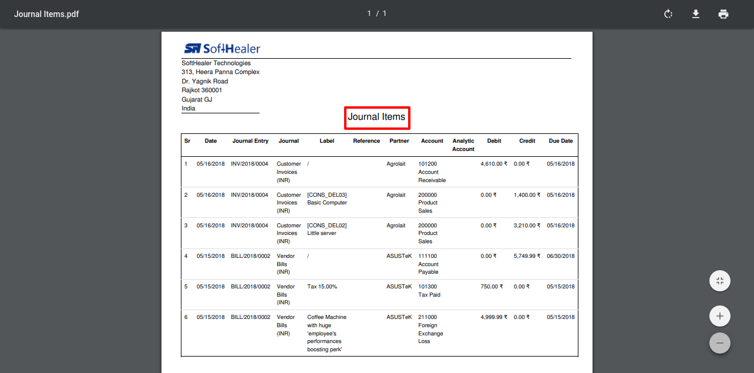Click the Coffee Machine label text
This screenshot has height=373, width=754.
(x=327, y=333)
